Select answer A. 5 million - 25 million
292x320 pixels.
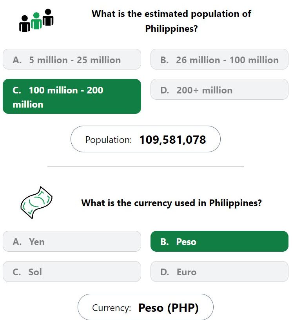point(72,59)
